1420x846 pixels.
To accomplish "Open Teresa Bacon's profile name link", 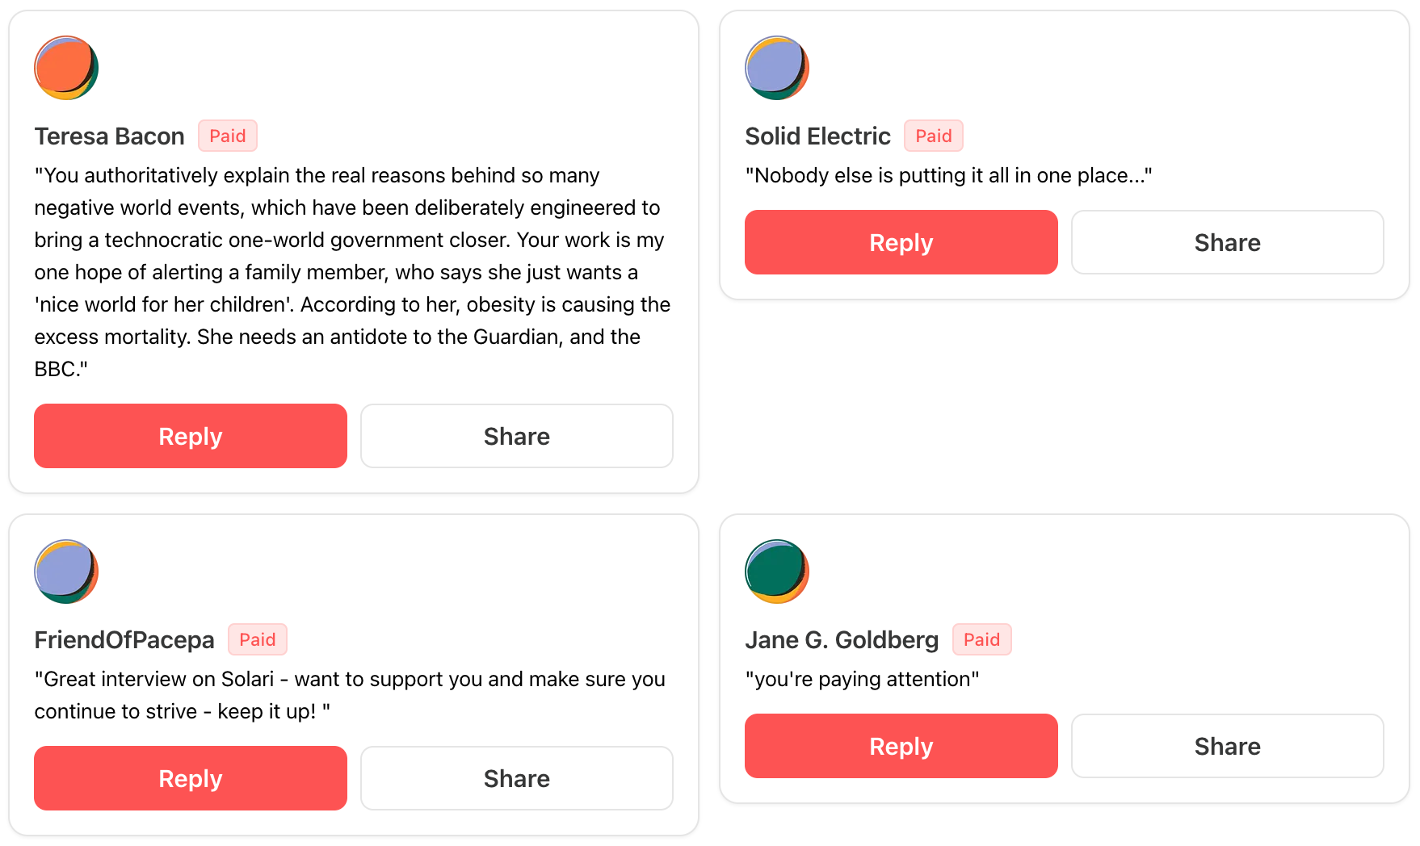I will click(x=109, y=136).
